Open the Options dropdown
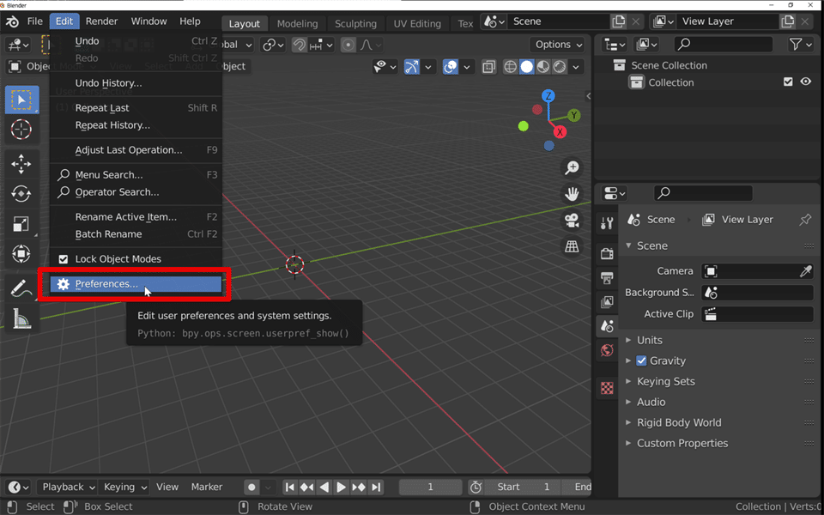The height and width of the screenshot is (515, 824). pos(559,45)
